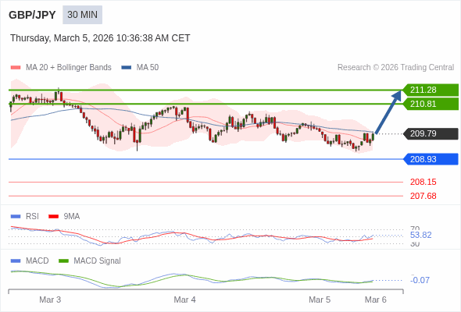This screenshot has height=312, width=461.
Task: Click the Mar 3 date axis label
Action: coord(50,300)
